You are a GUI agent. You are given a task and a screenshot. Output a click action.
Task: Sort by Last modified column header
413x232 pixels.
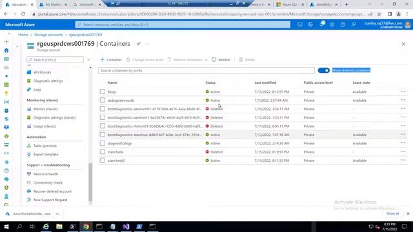click(265, 82)
